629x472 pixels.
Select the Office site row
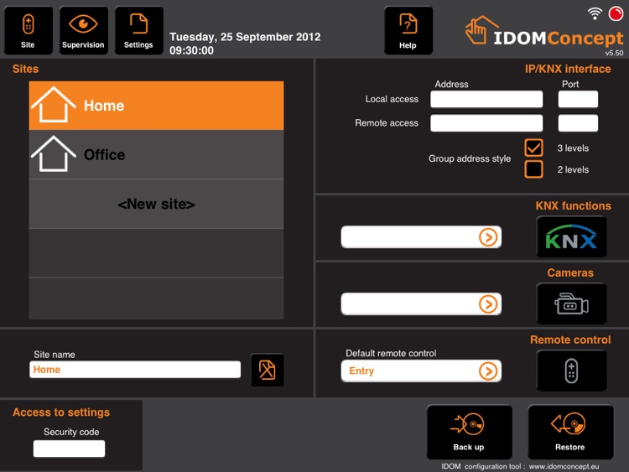coord(156,154)
